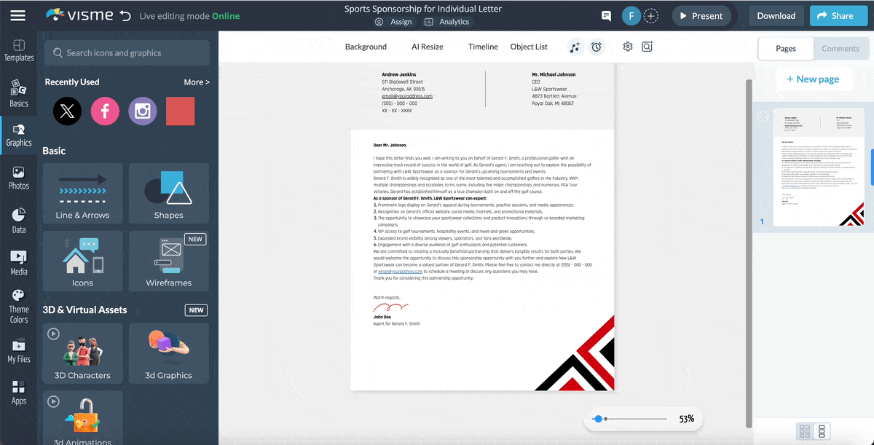Open the Photos panel in the sidebar
874x445 pixels.
pyautogui.click(x=18, y=175)
